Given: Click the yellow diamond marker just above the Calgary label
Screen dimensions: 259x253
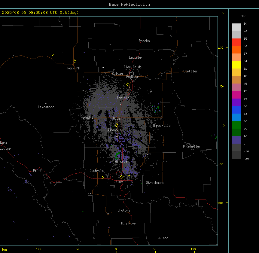Looking at the screenshot, I should (x=122, y=177).
